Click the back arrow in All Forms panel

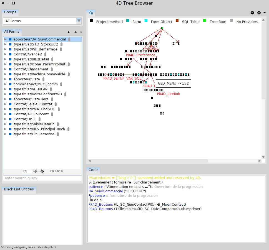tap(69, 32)
